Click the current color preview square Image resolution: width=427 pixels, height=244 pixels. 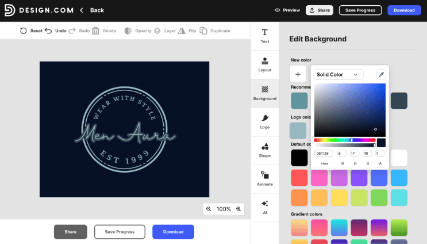[381, 143]
